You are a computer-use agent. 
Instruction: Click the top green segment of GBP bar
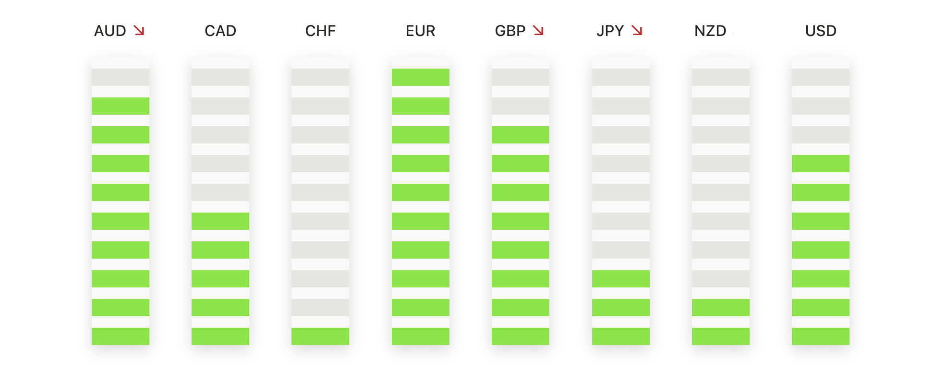pos(521,135)
